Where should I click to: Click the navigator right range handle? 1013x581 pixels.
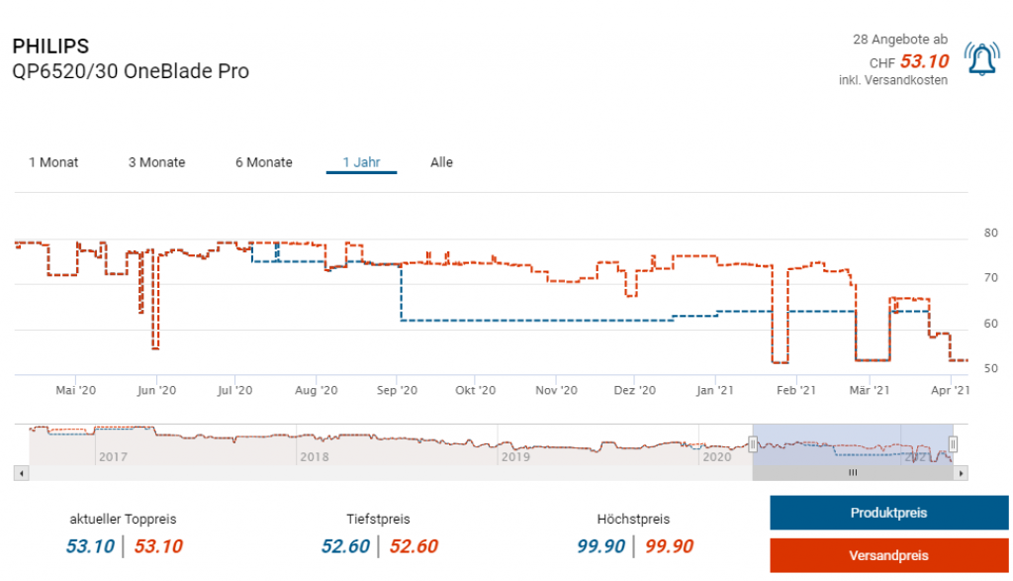[x=953, y=444]
